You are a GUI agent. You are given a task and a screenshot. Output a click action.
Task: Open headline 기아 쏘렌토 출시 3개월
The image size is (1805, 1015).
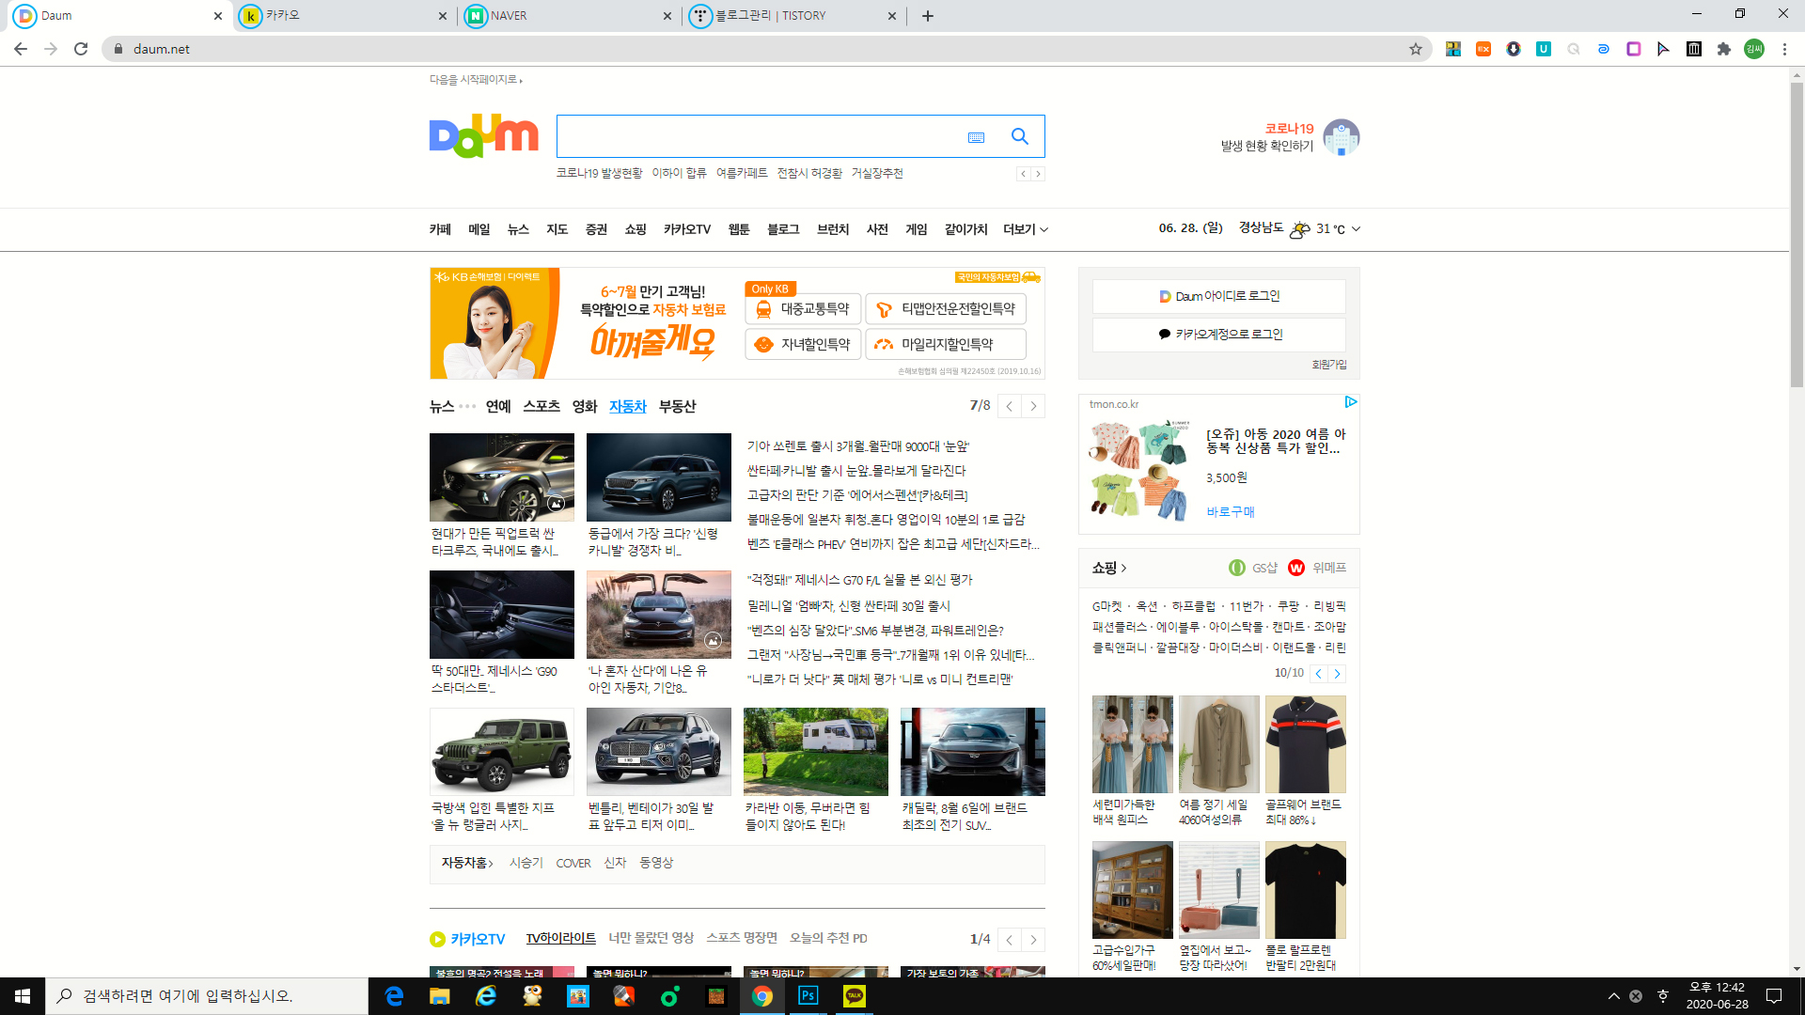pyautogui.click(x=857, y=446)
